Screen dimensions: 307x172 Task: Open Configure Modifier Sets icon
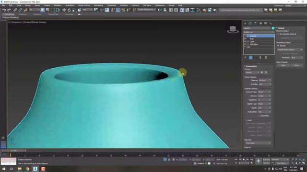266,57
